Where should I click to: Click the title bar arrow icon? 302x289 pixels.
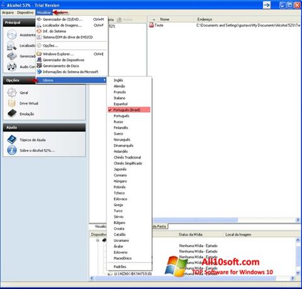[267, 5]
